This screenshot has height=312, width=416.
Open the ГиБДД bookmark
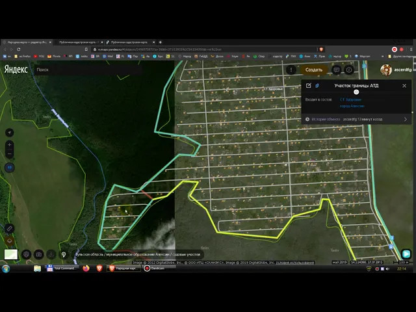pos(201,57)
